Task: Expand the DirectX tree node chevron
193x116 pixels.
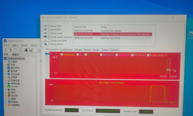Action: coord(6,86)
